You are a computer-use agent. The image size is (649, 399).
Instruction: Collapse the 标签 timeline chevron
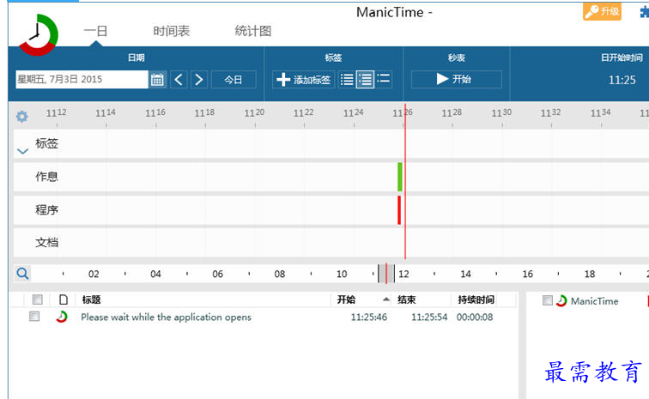pyautogui.click(x=23, y=151)
